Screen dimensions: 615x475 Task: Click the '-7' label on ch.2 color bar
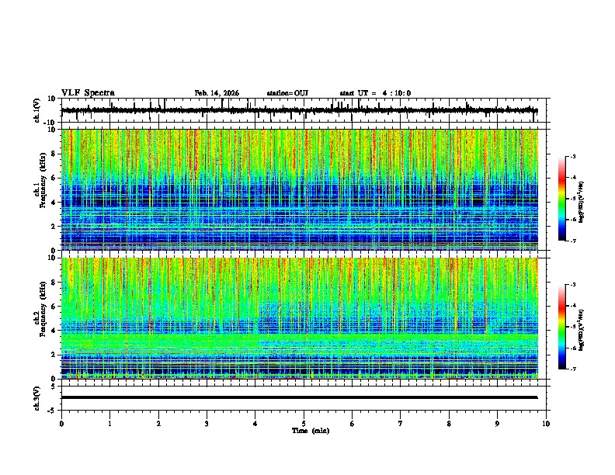pos(572,369)
